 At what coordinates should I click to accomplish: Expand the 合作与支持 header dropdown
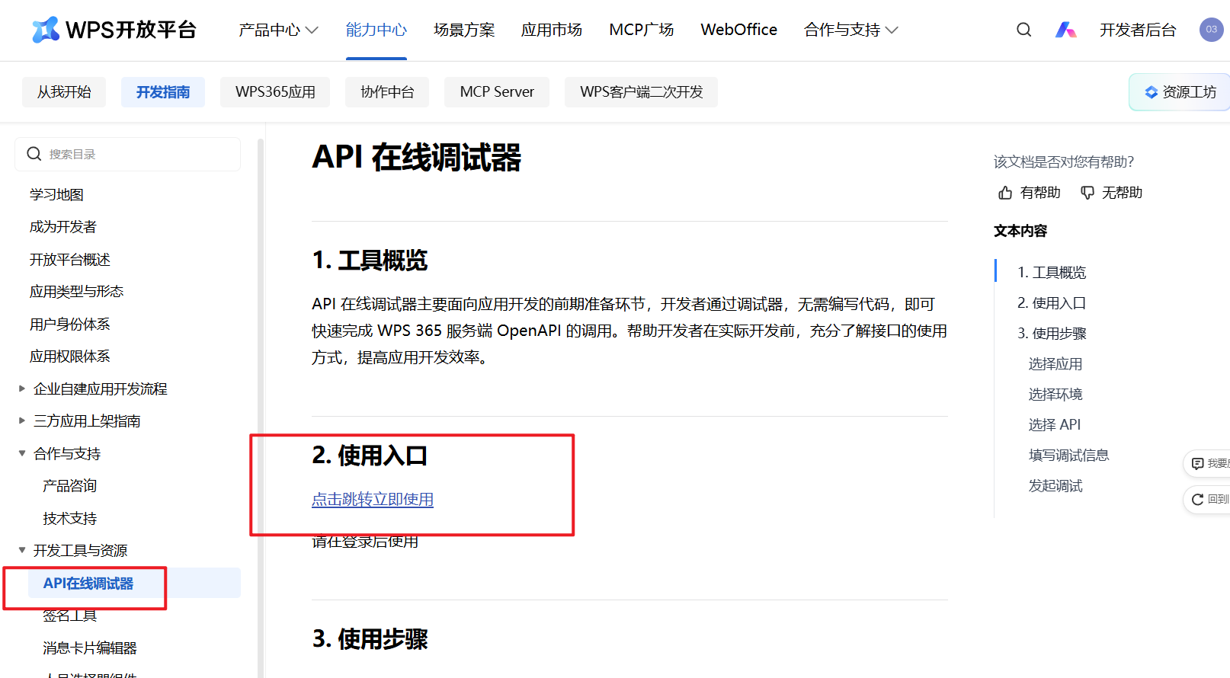pos(851,30)
